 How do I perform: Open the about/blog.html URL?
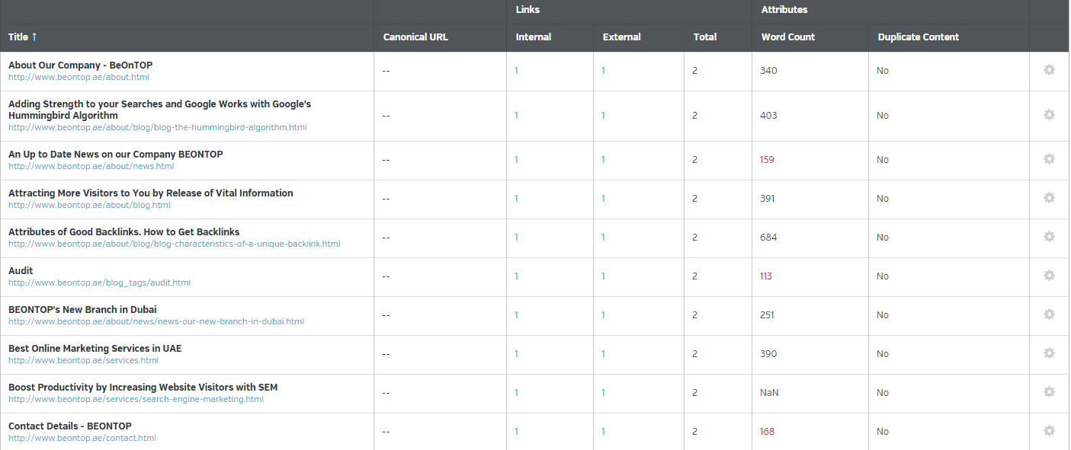(x=89, y=205)
